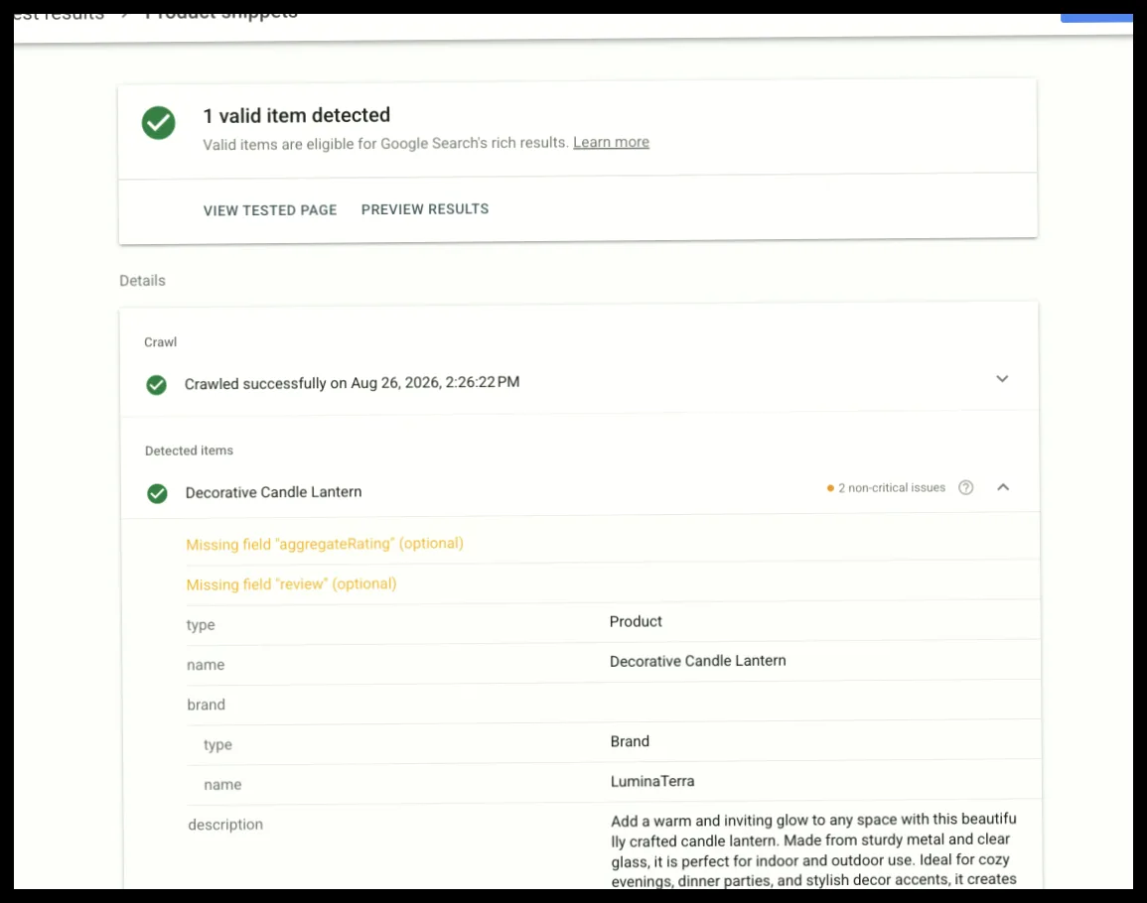Select Missing field "aggregateRating" (optional) warning

point(325,544)
